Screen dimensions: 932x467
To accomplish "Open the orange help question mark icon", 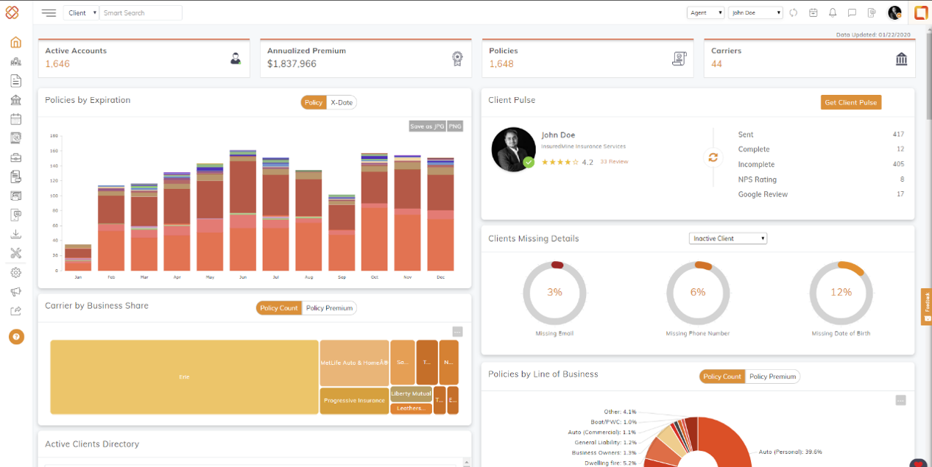I will [16, 337].
